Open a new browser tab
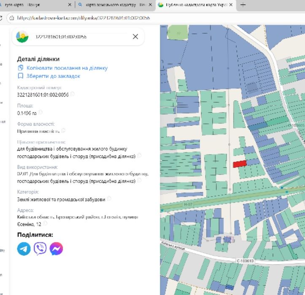The image size is (305, 295). click(243, 5)
